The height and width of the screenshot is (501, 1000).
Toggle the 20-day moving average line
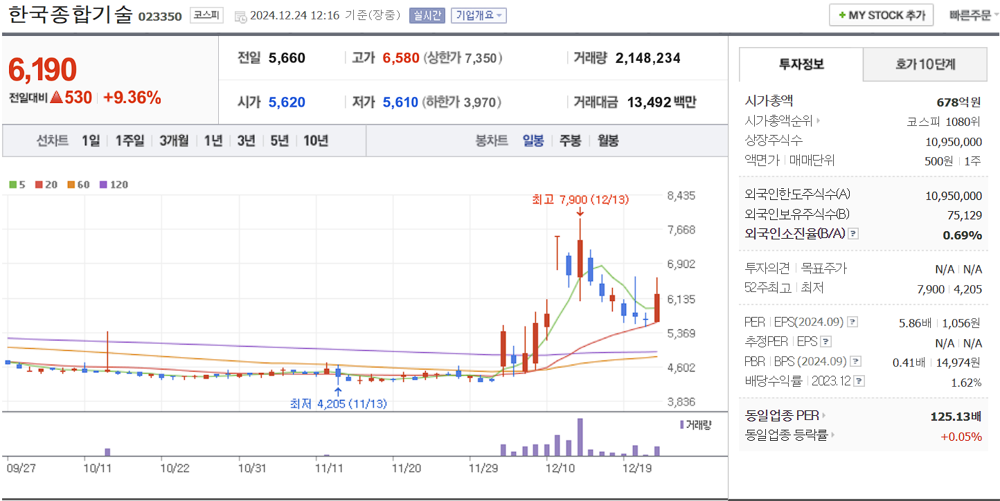coord(39,185)
